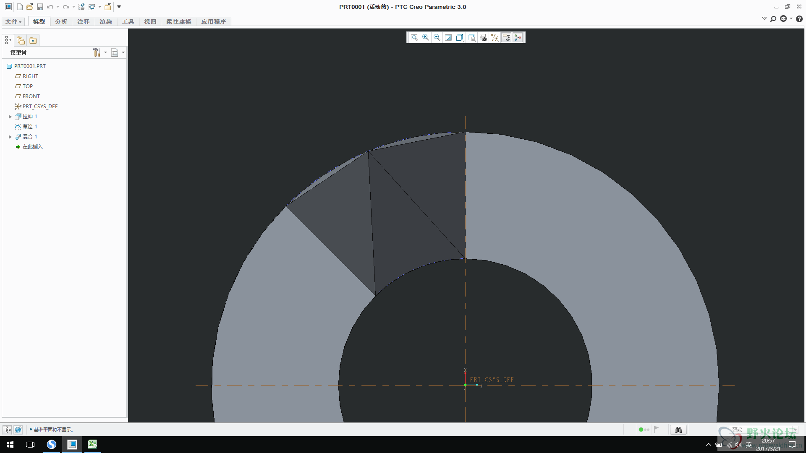The image size is (806, 453).
Task: Toggle the Spin Center button
Action: pyautogui.click(x=518, y=37)
